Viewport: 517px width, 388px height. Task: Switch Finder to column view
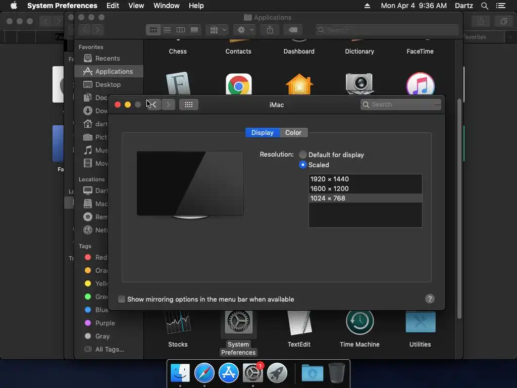point(181,30)
